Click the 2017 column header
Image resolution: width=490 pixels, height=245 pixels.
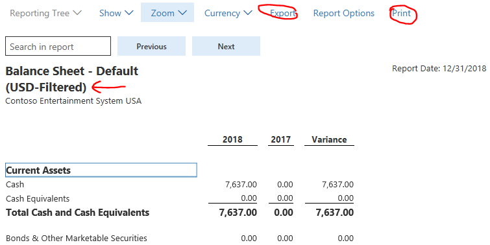click(280, 139)
